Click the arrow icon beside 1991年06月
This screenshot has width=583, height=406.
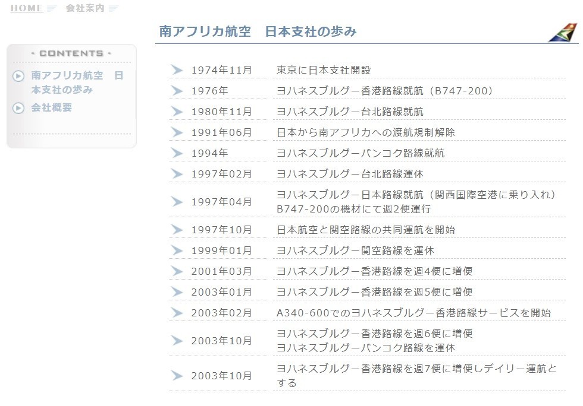click(177, 132)
